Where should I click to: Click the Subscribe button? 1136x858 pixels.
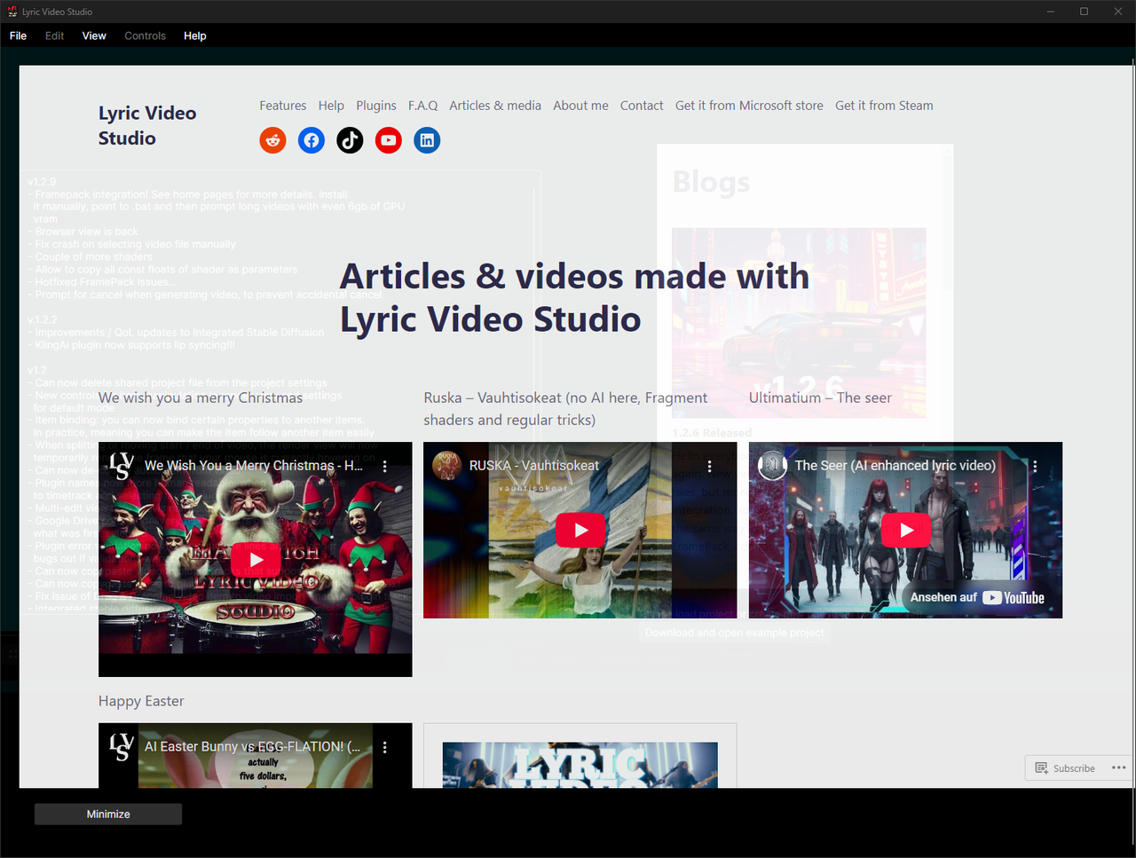[1065, 768]
